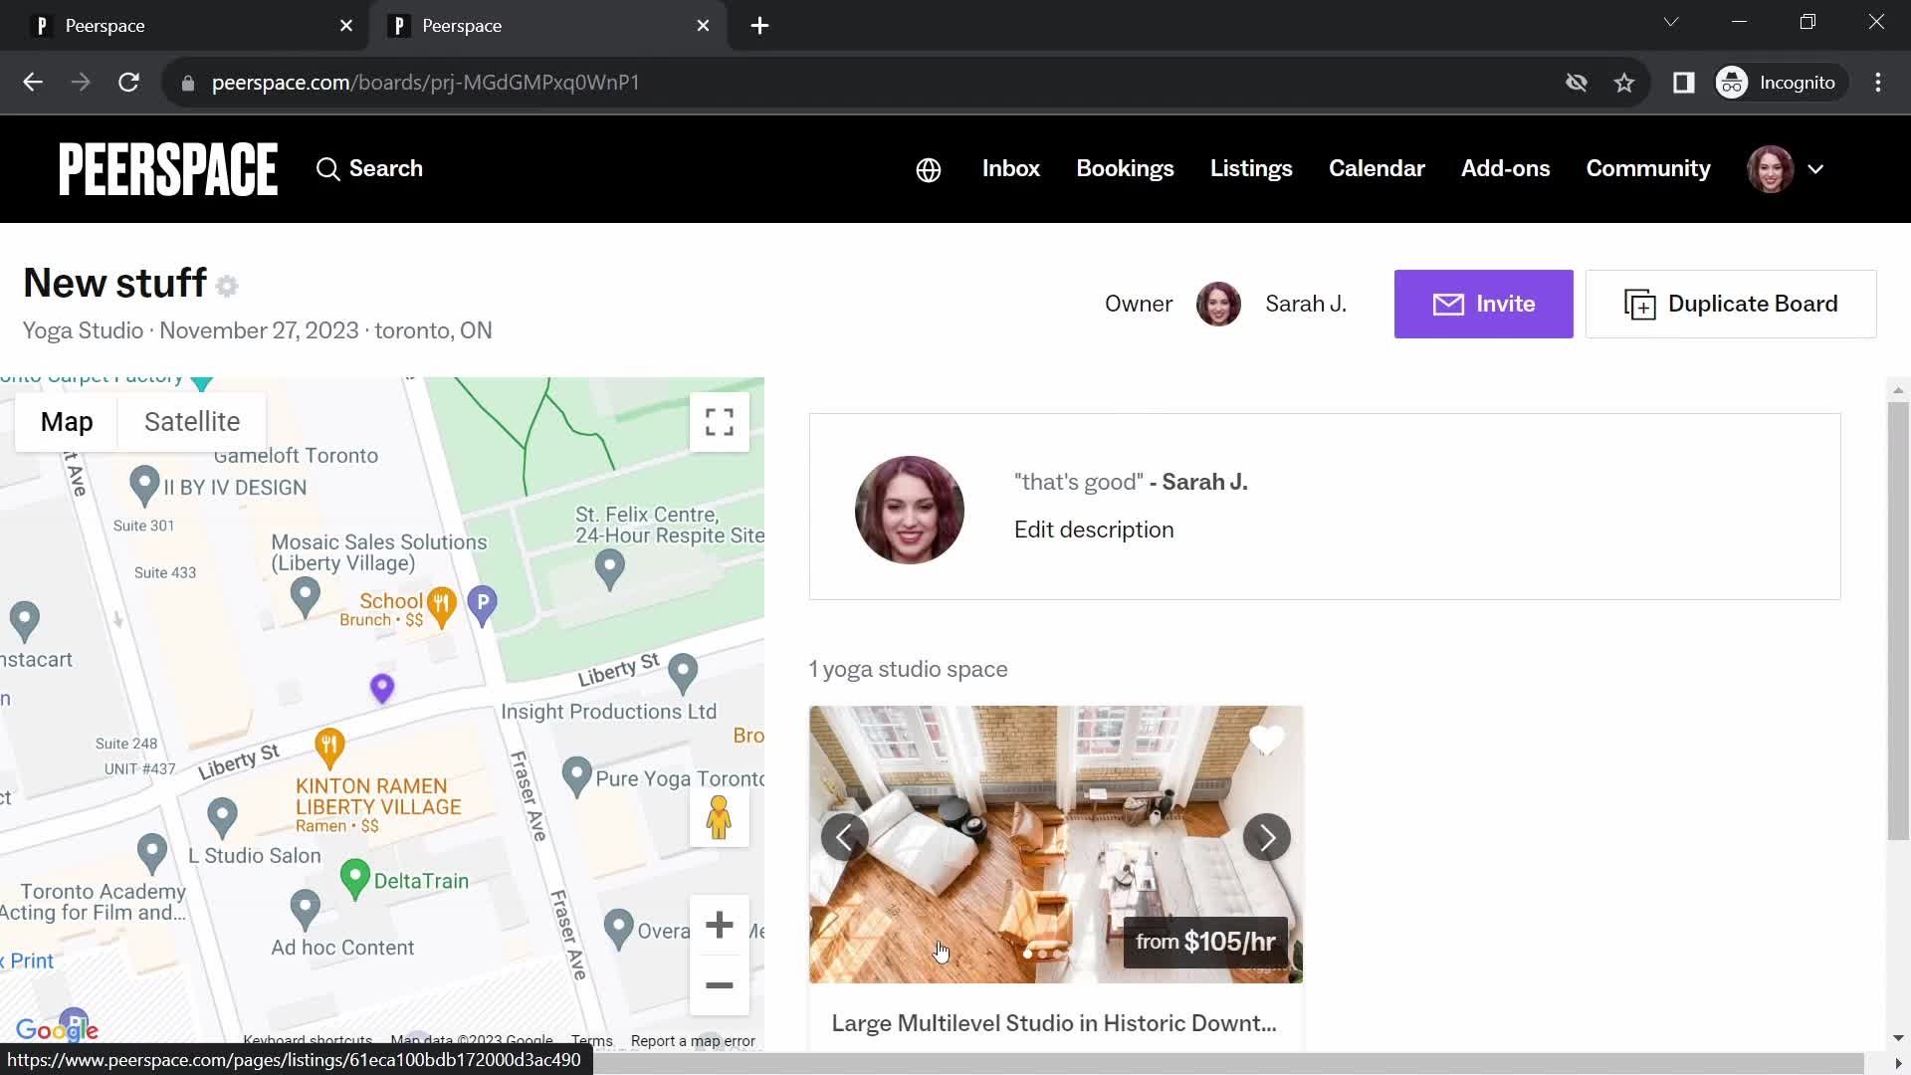
Task: Click the board settings gear icon
Action: 228,285
